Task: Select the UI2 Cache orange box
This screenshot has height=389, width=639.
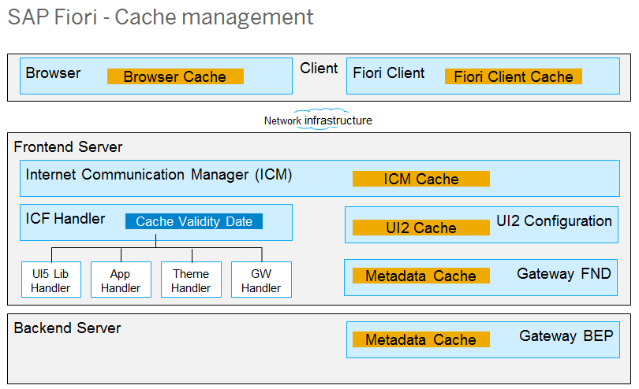Action: [x=421, y=228]
